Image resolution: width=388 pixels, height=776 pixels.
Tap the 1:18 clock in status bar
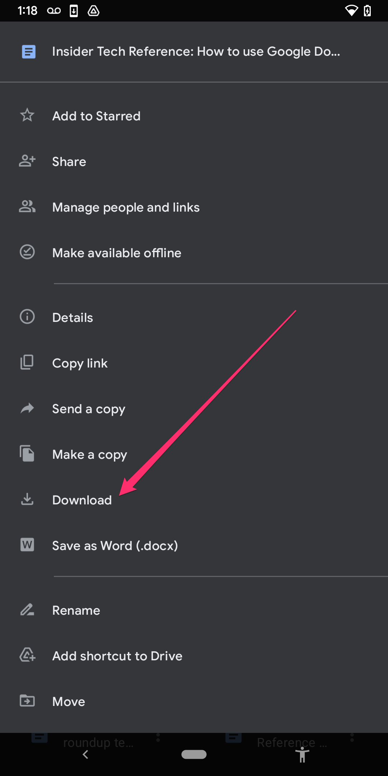tap(27, 11)
